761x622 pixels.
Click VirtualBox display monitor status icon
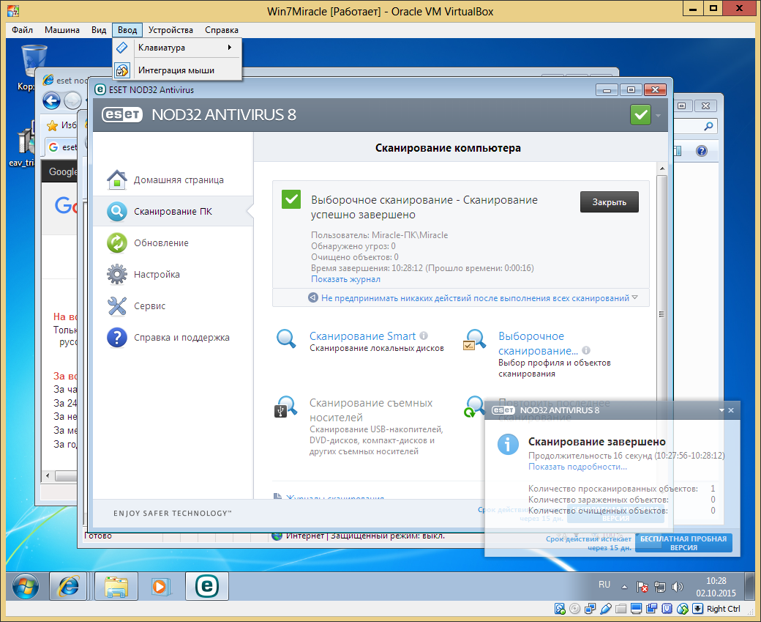pyautogui.click(x=637, y=608)
